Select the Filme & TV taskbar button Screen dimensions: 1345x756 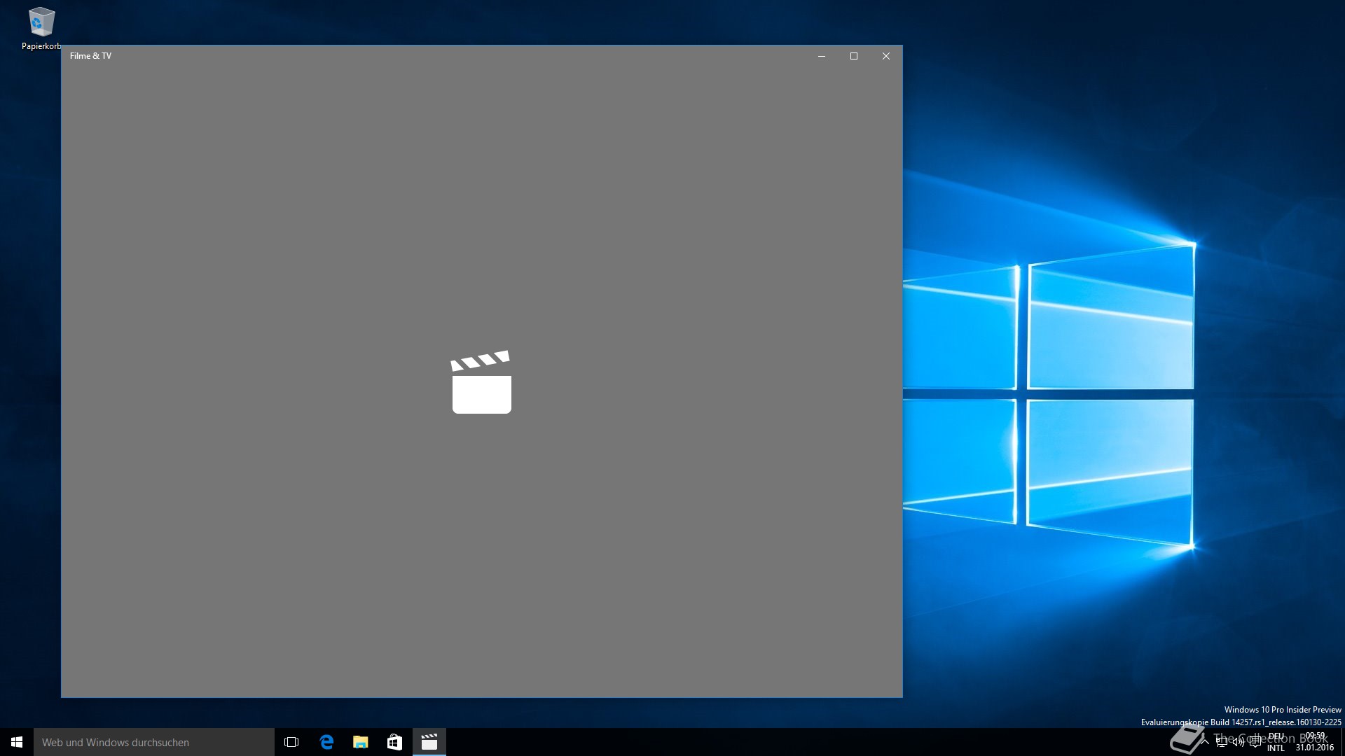tap(429, 742)
